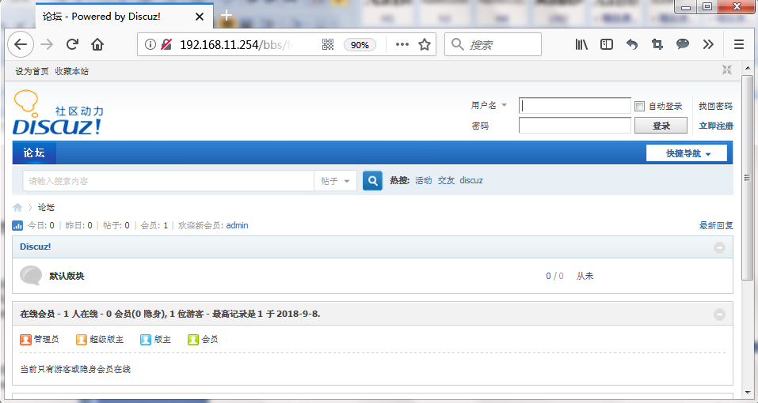
Task: Click the blue magnifier search button
Action: 373,181
